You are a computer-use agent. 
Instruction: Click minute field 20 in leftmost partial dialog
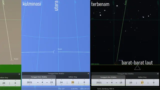(x=4, y=83)
